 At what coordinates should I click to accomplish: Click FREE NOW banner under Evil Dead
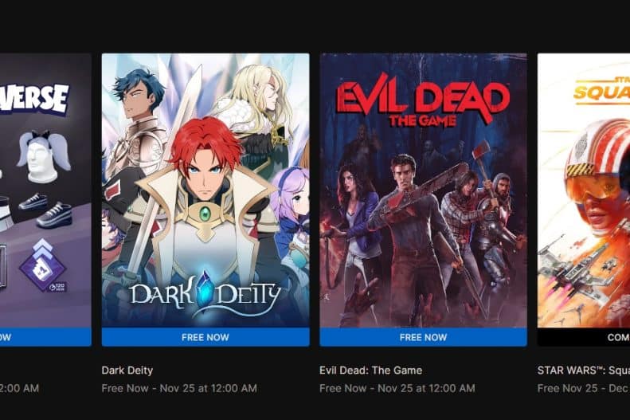click(423, 337)
